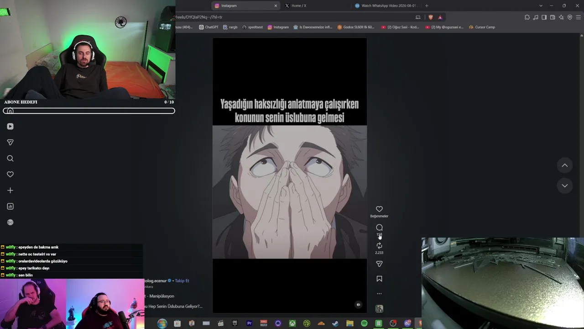Screen dimensions: 584x329
Task: Toggle the reel sound mute button
Action: [x=358, y=305]
